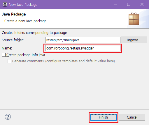Click 'Creates folders corresponding to packages.' text
Screen dimensions: 149x125
point(35,33)
